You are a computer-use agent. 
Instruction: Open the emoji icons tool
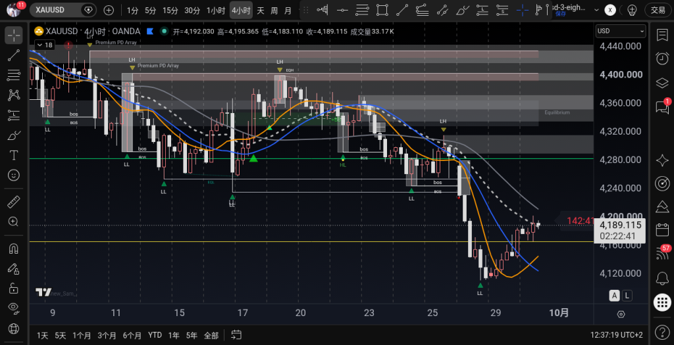(x=14, y=175)
